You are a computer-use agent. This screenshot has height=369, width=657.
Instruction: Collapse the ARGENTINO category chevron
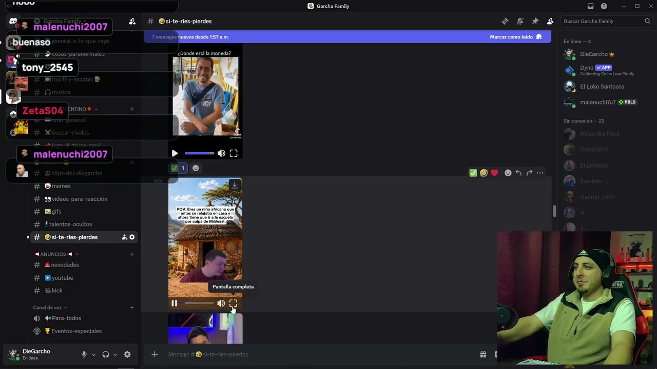tap(96, 109)
